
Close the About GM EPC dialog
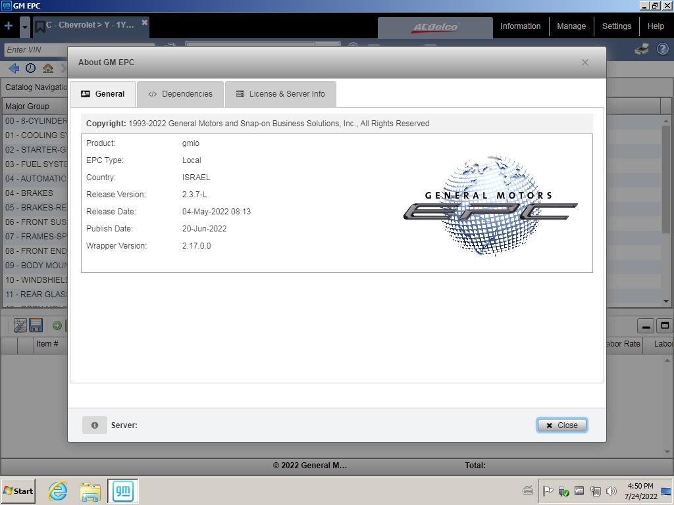561,425
